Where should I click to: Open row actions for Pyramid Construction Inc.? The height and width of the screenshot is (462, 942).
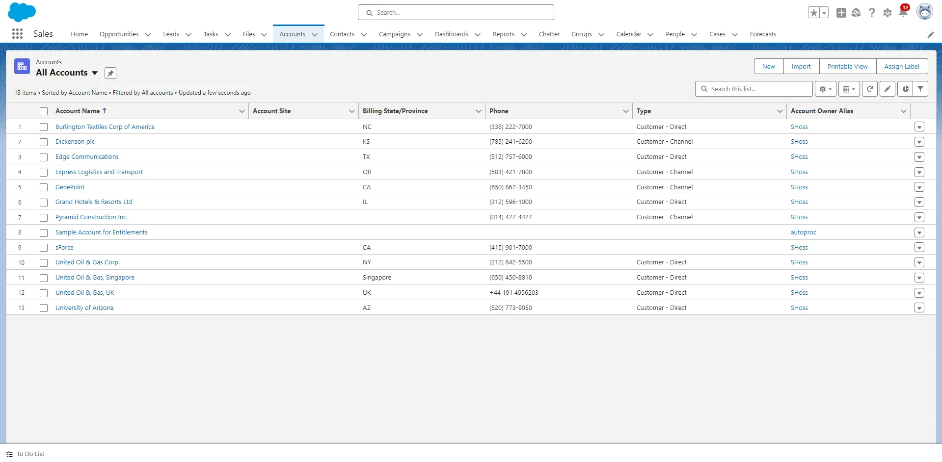(x=919, y=217)
